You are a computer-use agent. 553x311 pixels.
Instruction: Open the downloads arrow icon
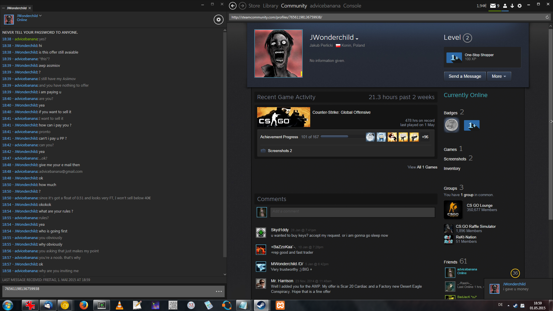(x=512, y=6)
